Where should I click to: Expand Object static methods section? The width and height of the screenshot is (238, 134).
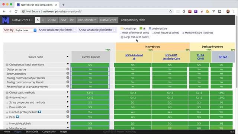tap(68, 92)
